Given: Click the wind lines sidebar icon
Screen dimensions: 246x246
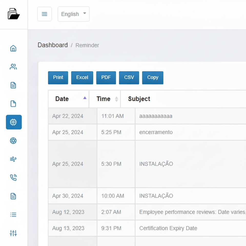Looking at the screenshot, I should [13, 159].
